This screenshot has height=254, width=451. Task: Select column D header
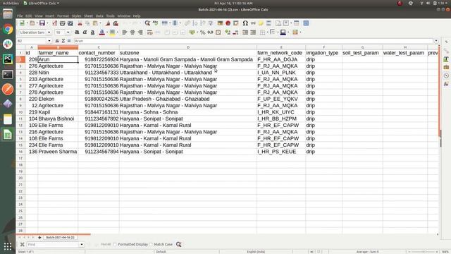coord(188,47)
